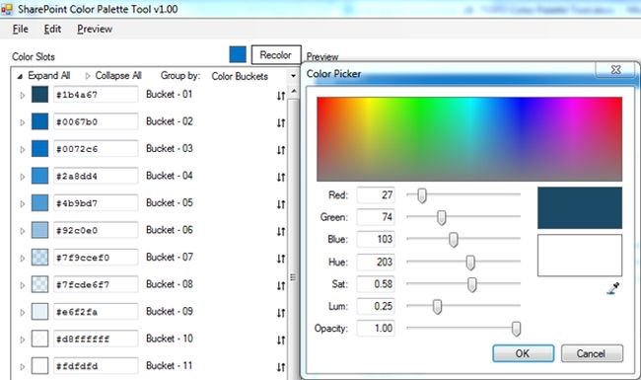Click the swap icon for Bucket - 03
Screen dimensions: 641x380
pyautogui.click(x=281, y=150)
